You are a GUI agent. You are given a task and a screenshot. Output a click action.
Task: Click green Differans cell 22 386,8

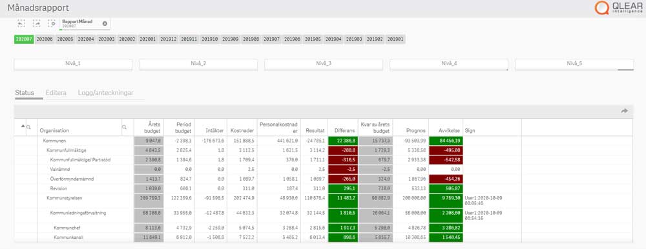(x=343, y=141)
